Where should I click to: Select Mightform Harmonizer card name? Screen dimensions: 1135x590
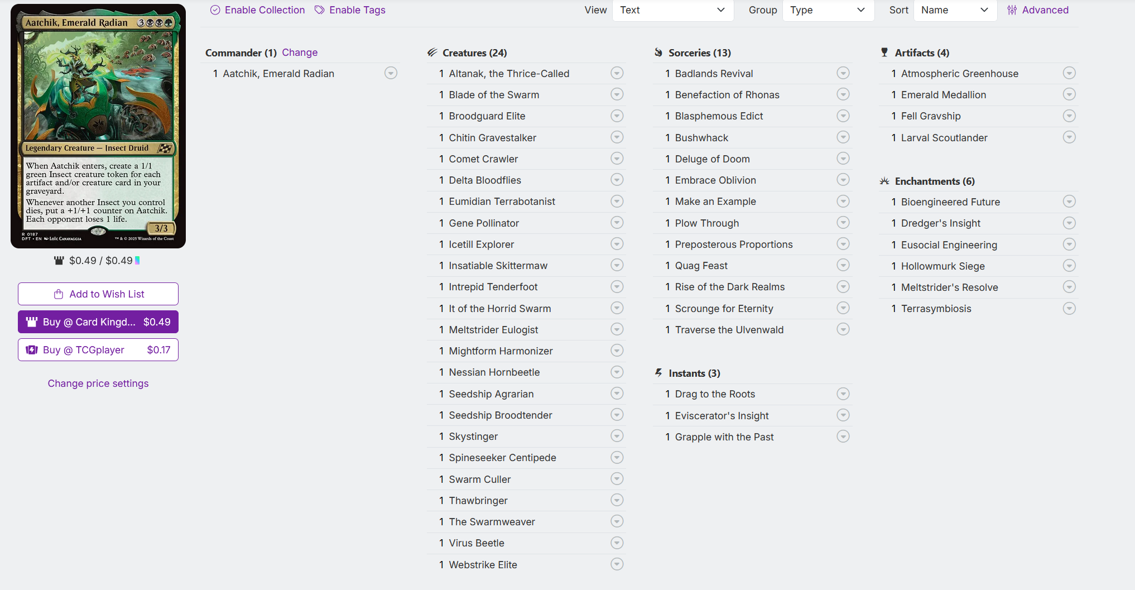(x=501, y=351)
